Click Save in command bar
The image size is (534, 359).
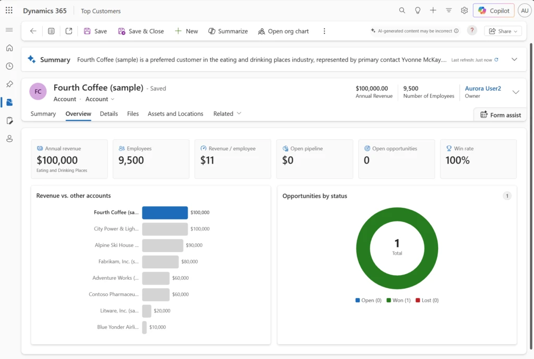point(95,31)
